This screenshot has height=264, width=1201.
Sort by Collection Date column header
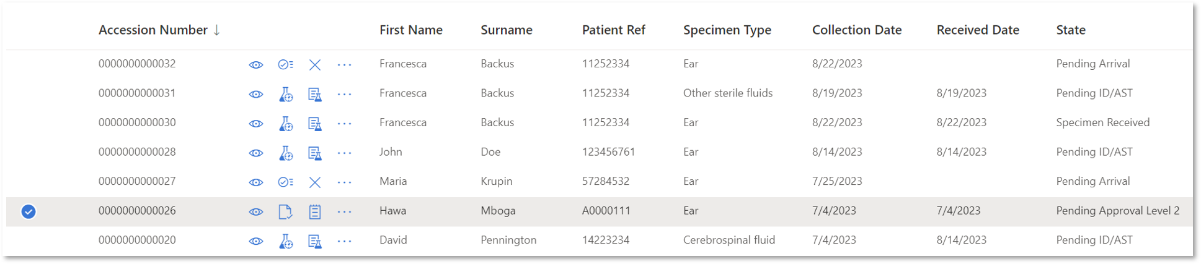(857, 30)
